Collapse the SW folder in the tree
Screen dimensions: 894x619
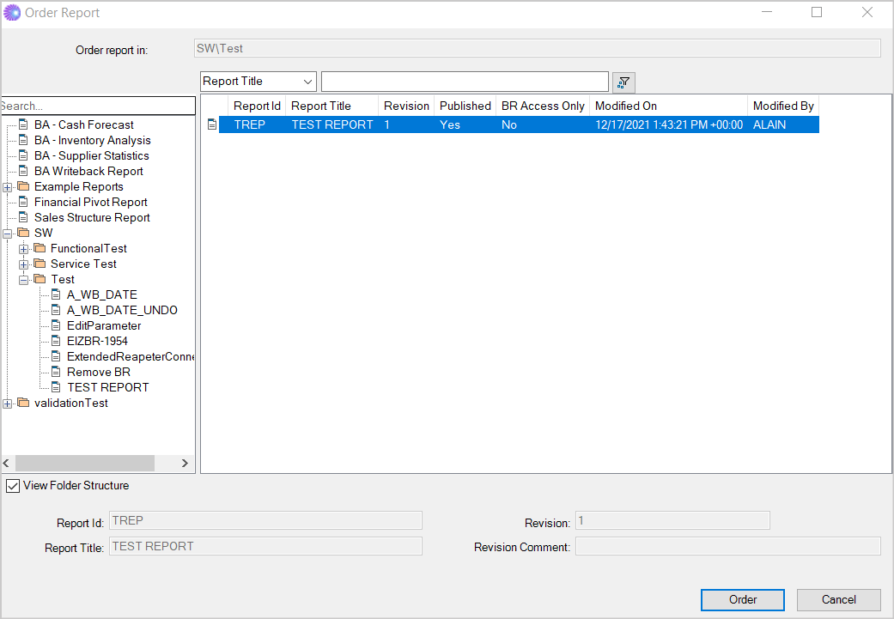coord(8,234)
